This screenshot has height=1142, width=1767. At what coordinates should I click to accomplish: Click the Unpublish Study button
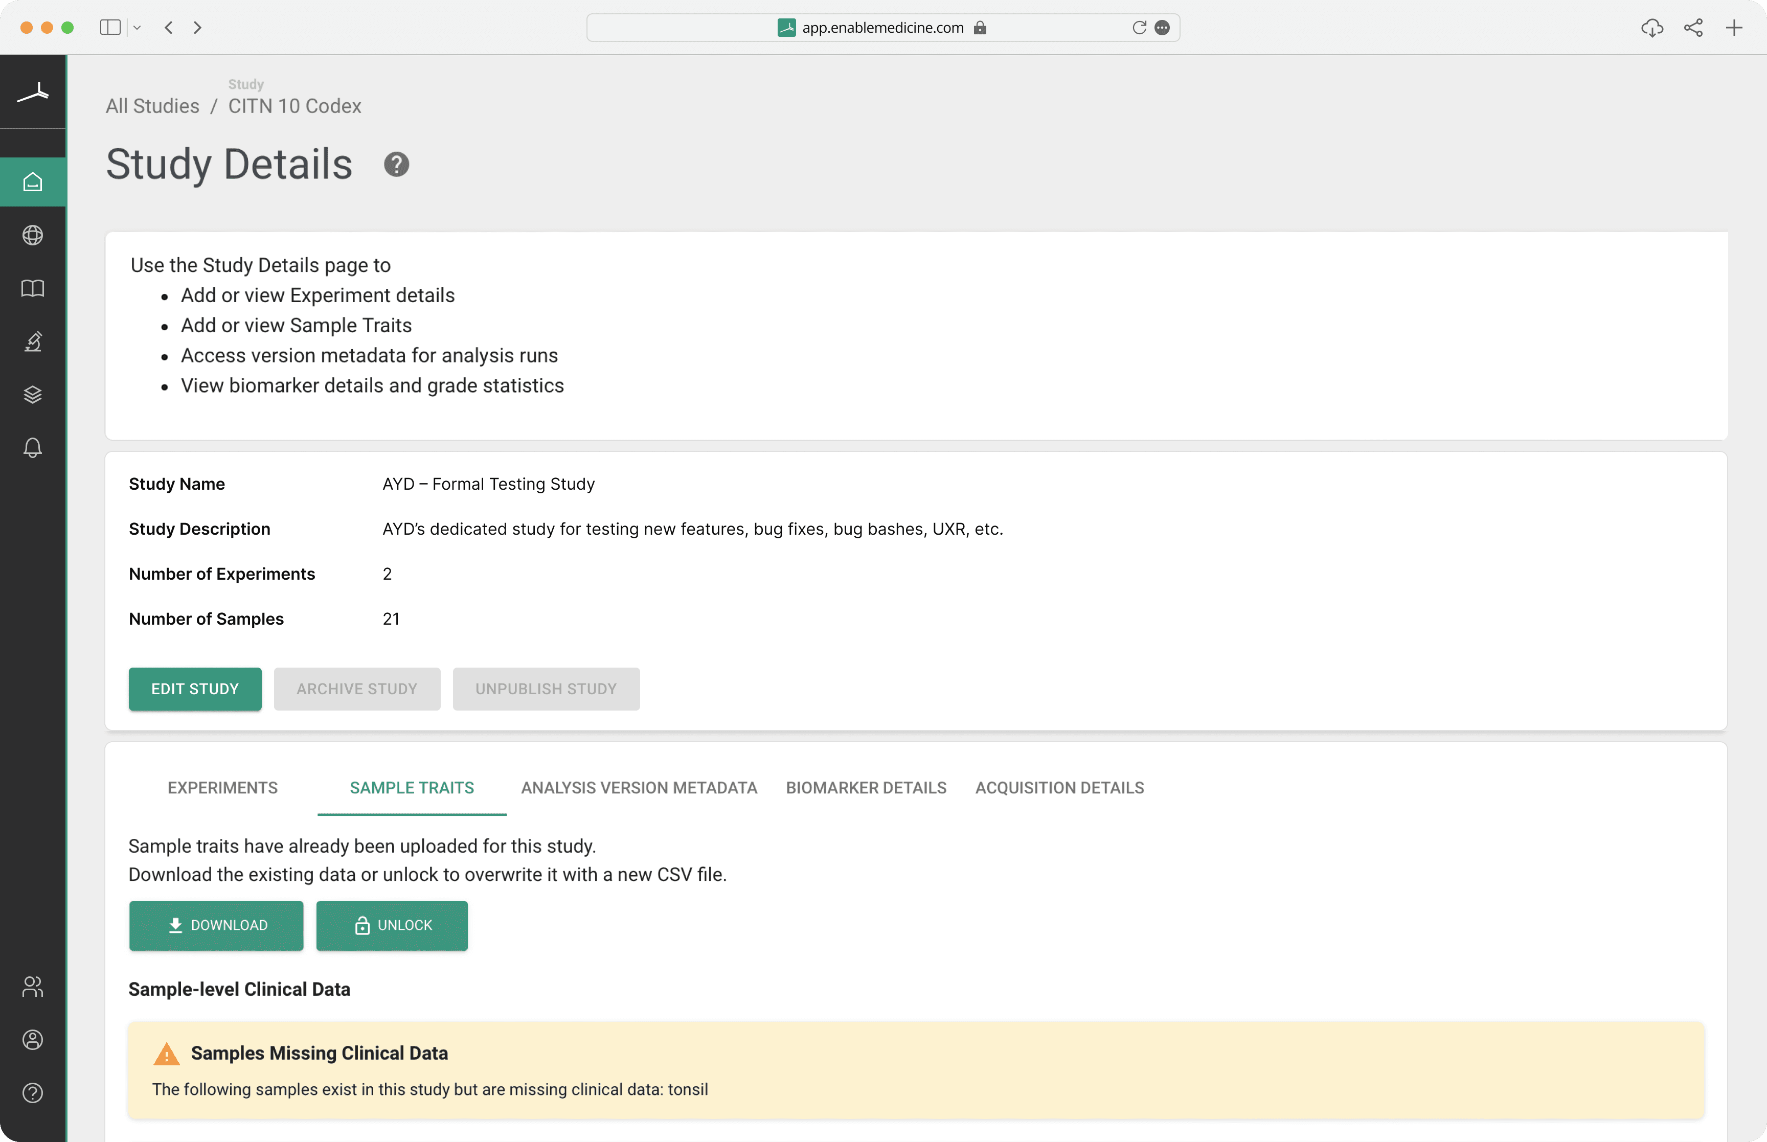(x=546, y=689)
